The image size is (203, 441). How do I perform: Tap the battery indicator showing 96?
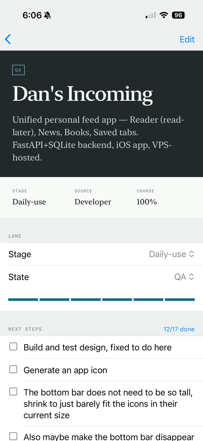point(179,15)
